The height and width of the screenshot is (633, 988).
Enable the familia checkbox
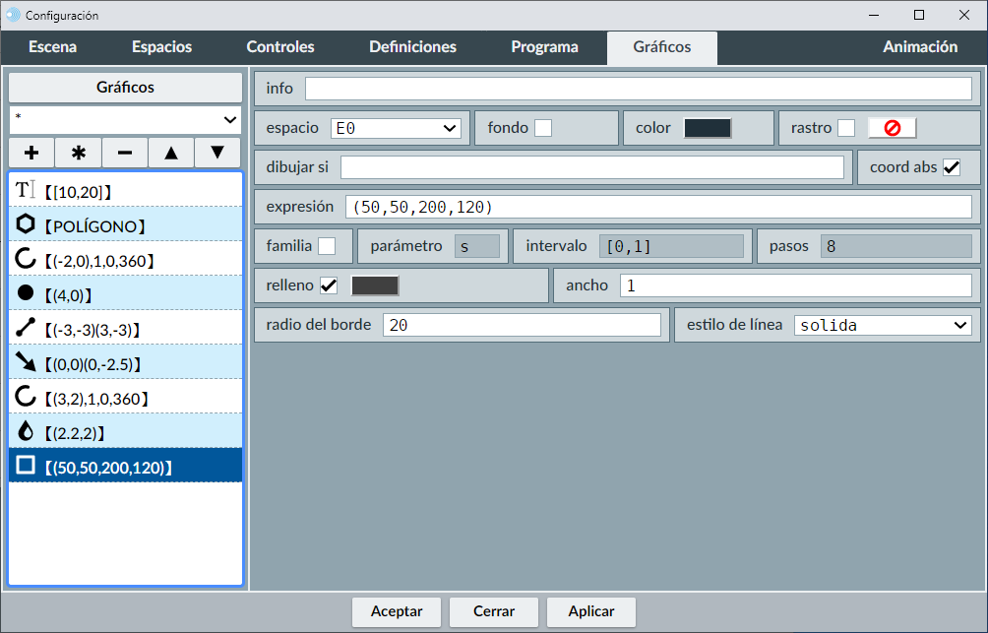(327, 246)
